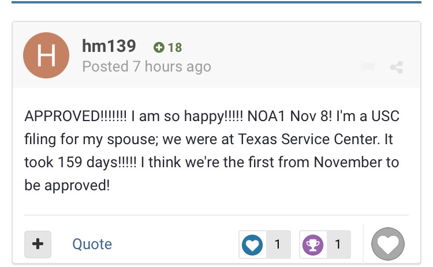Share this post via the share icon
433x267 pixels.
pos(397,67)
